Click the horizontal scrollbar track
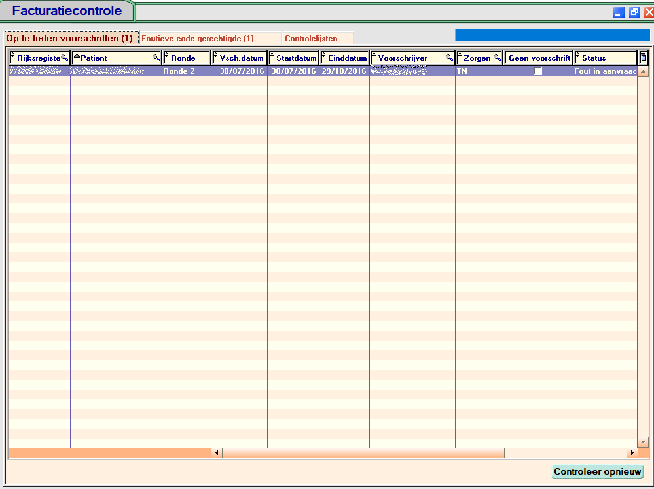The width and height of the screenshot is (654, 489). coord(563,453)
